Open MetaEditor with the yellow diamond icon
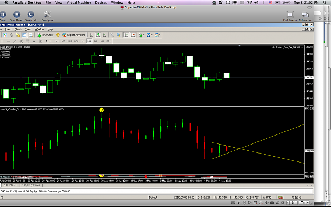 (58, 35)
